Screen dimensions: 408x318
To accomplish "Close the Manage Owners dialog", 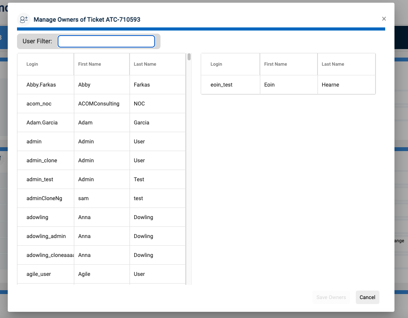I will [384, 19].
